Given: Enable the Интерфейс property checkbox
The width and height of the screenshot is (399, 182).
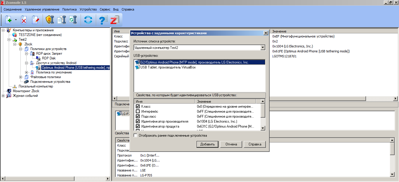Looking at the screenshot, I should click(x=138, y=111).
